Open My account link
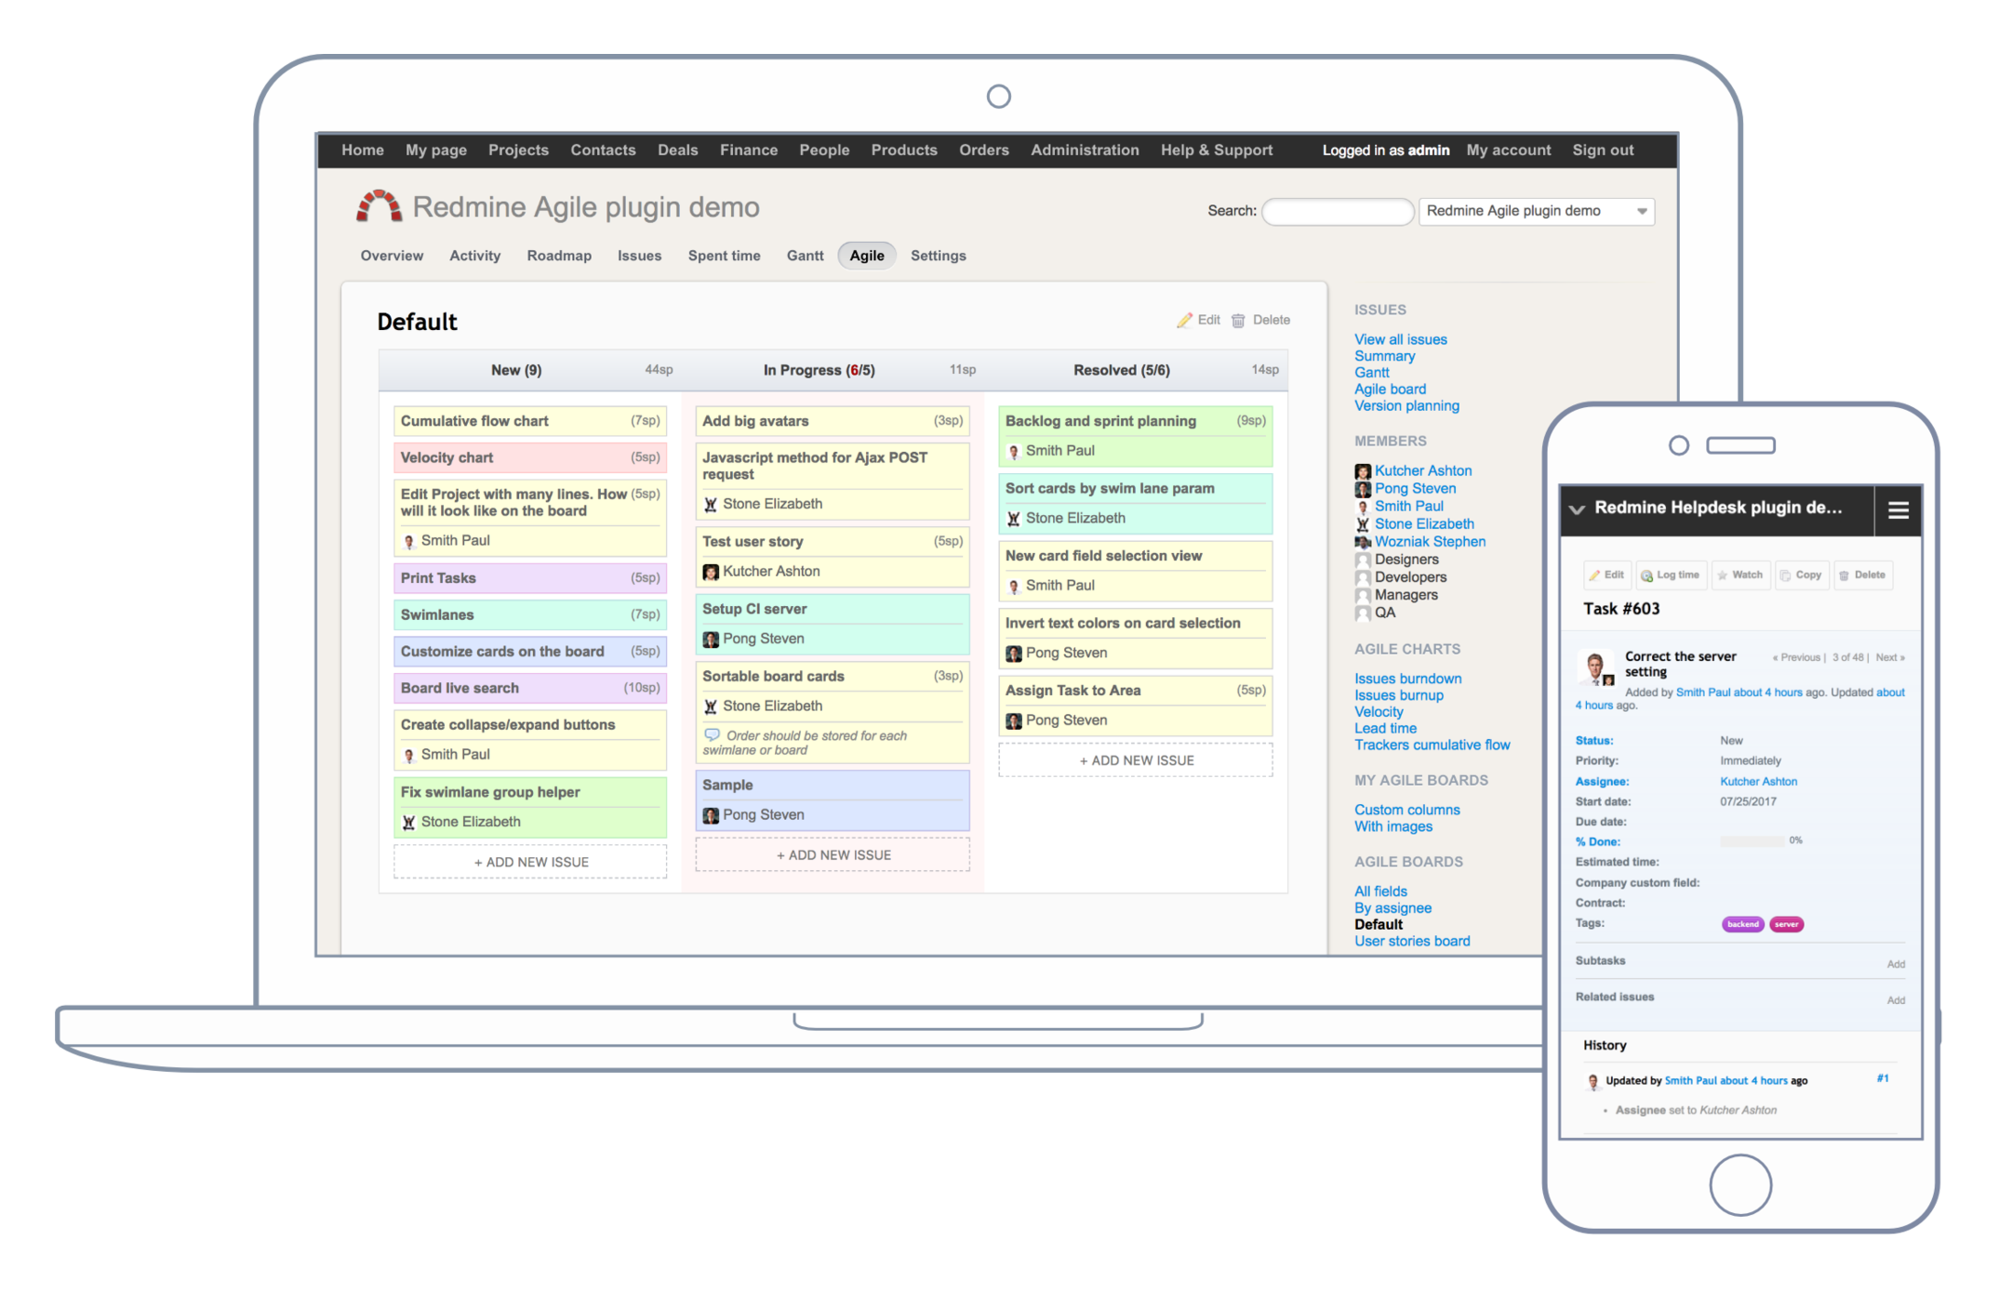Image resolution: width=2012 pixels, height=1307 pixels. 1509,150
